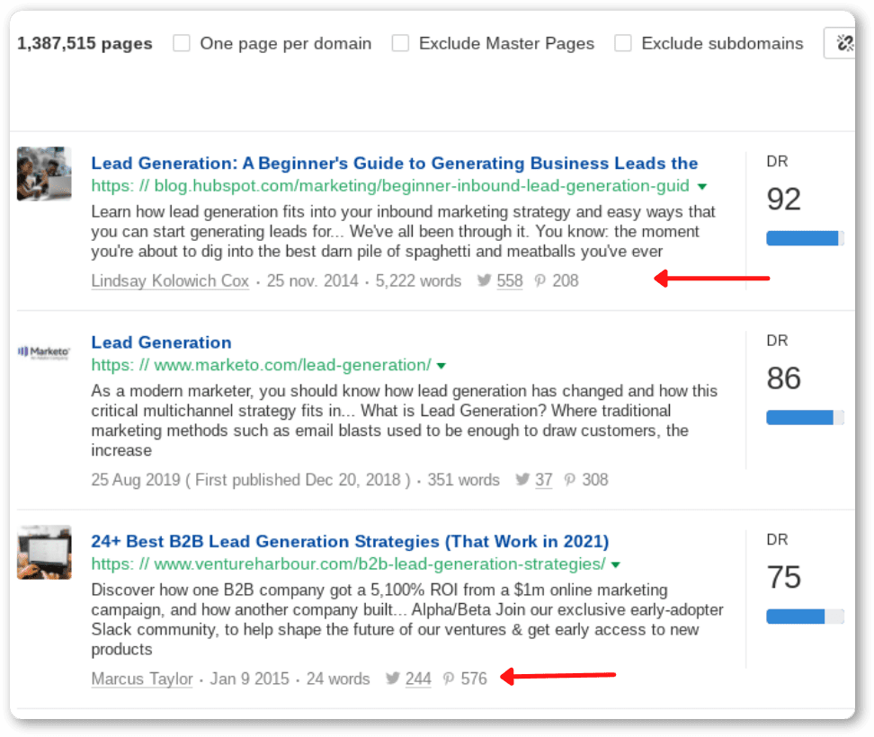Expand dropdown arrow after VentureHarbour URL
The width and height of the screenshot is (874, 737).
point(616,565)
